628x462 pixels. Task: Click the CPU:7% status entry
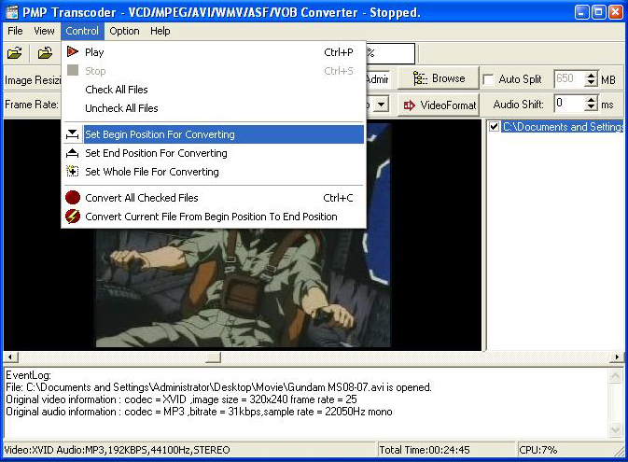(568, 450)
